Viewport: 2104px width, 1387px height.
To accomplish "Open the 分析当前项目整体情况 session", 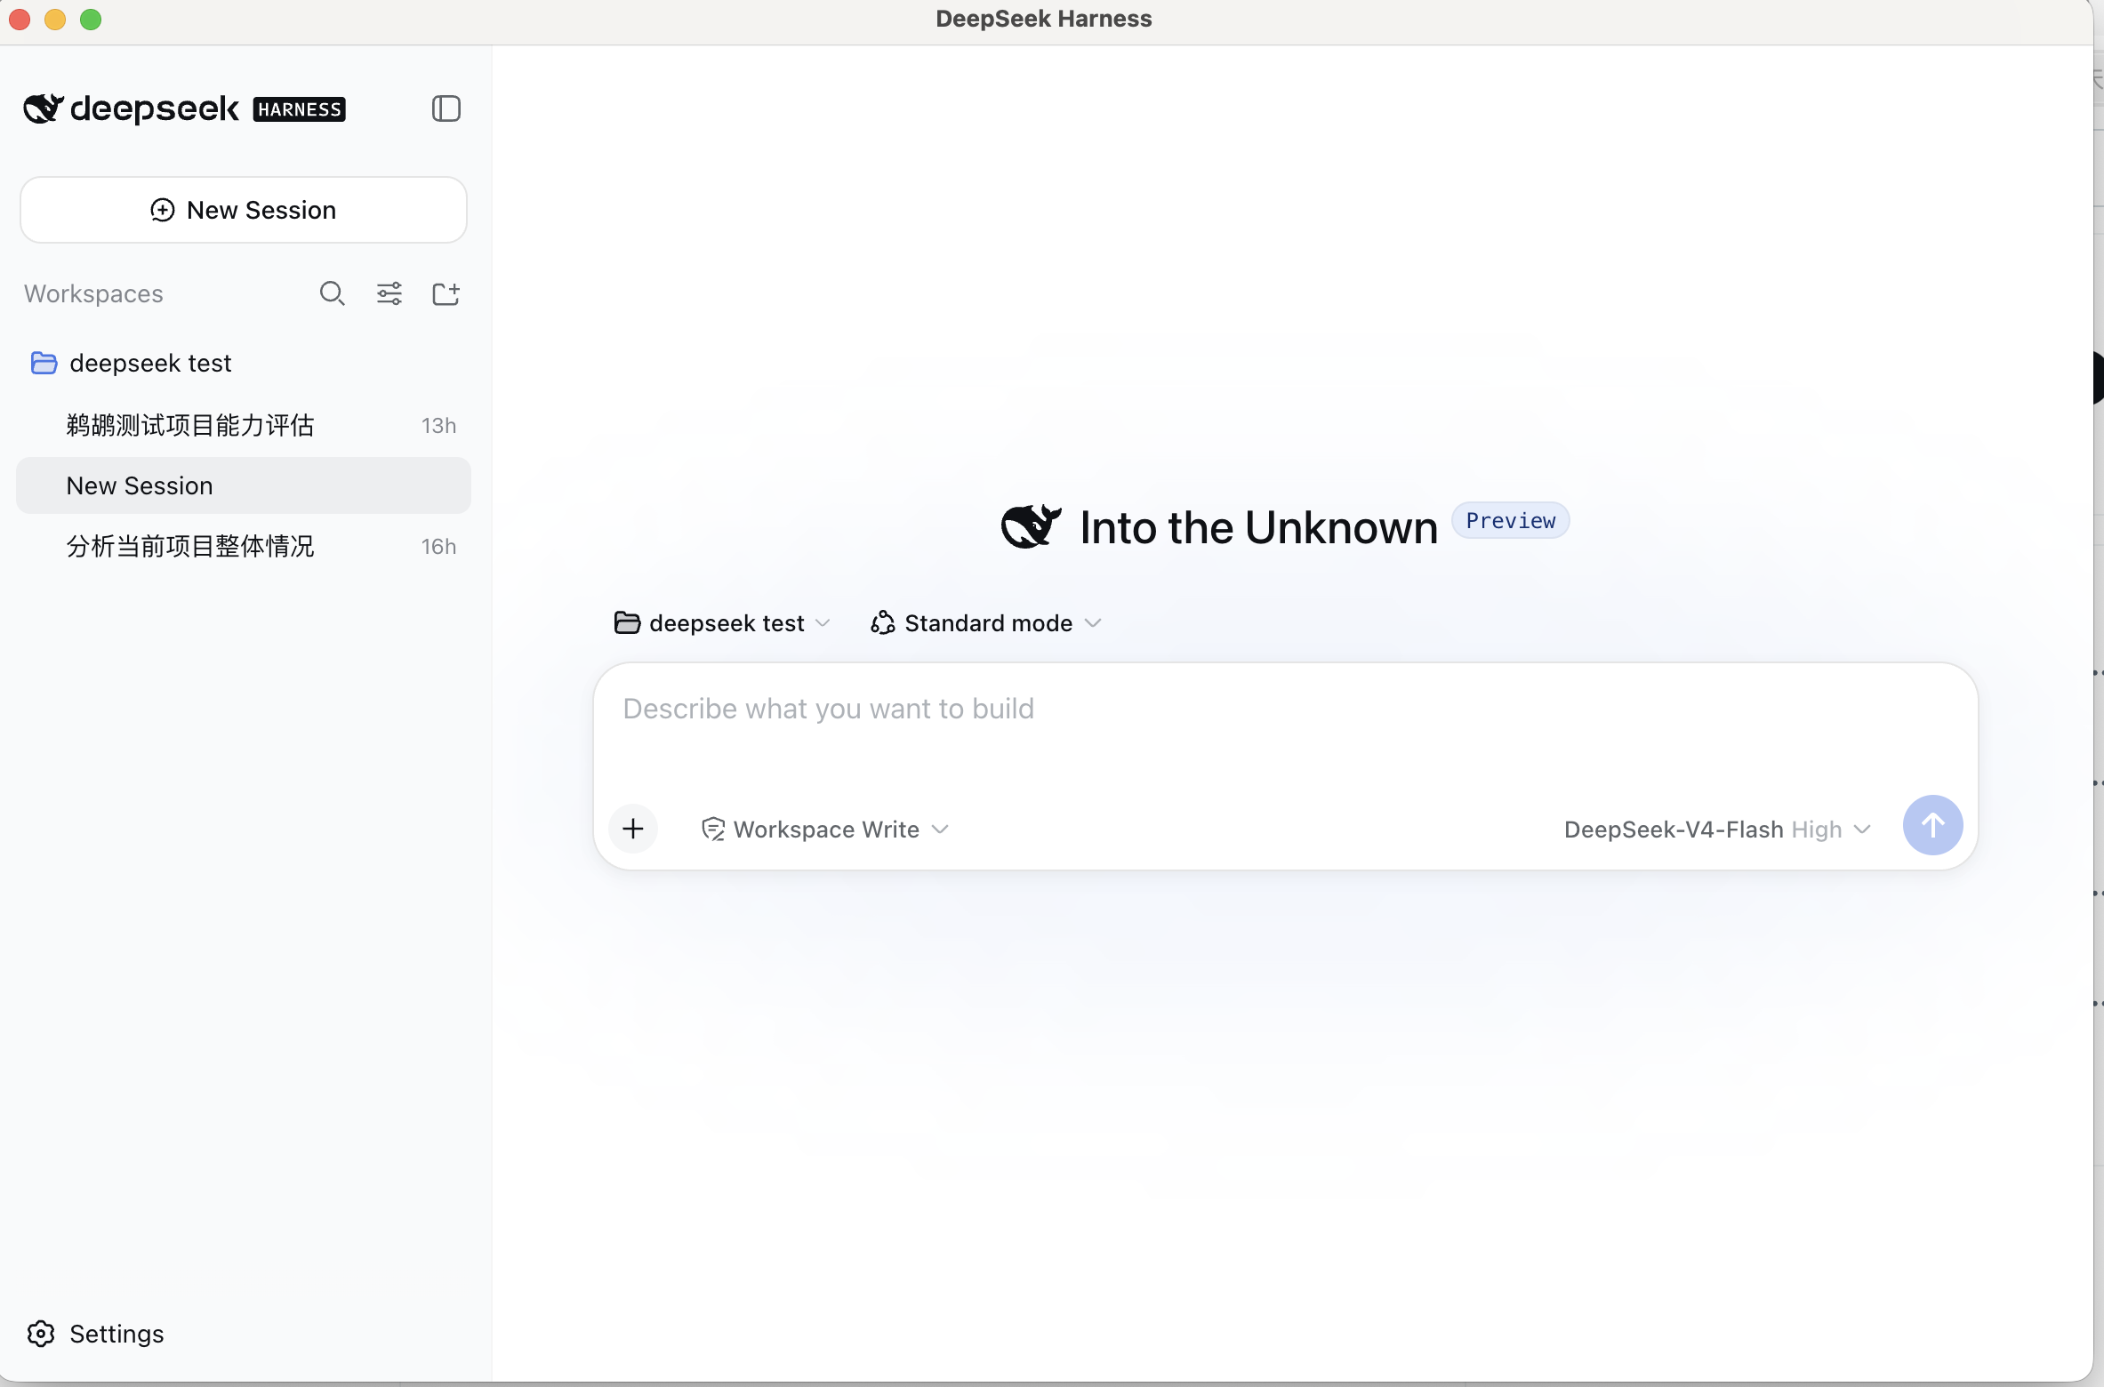I will pyautogui.click(x=243, y=546).
